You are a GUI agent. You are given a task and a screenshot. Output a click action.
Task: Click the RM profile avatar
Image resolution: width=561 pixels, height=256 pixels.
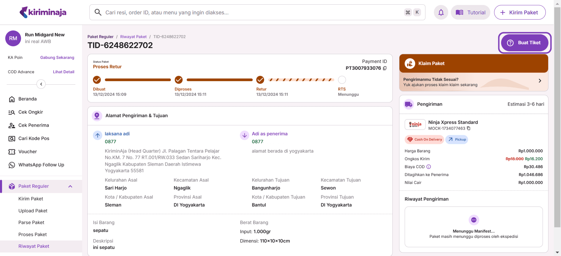(x=13, y=38)
